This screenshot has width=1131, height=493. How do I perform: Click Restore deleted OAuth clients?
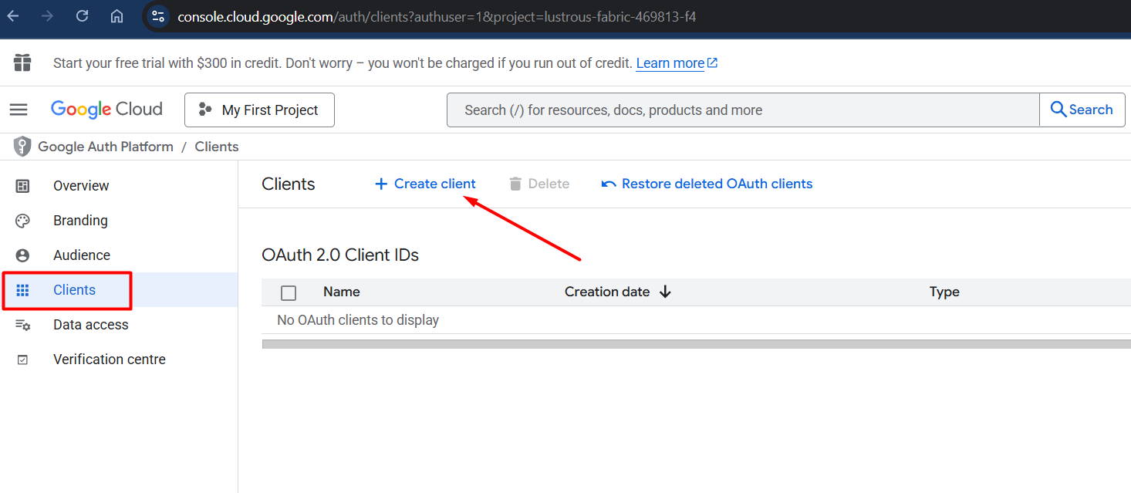(707, 184)
